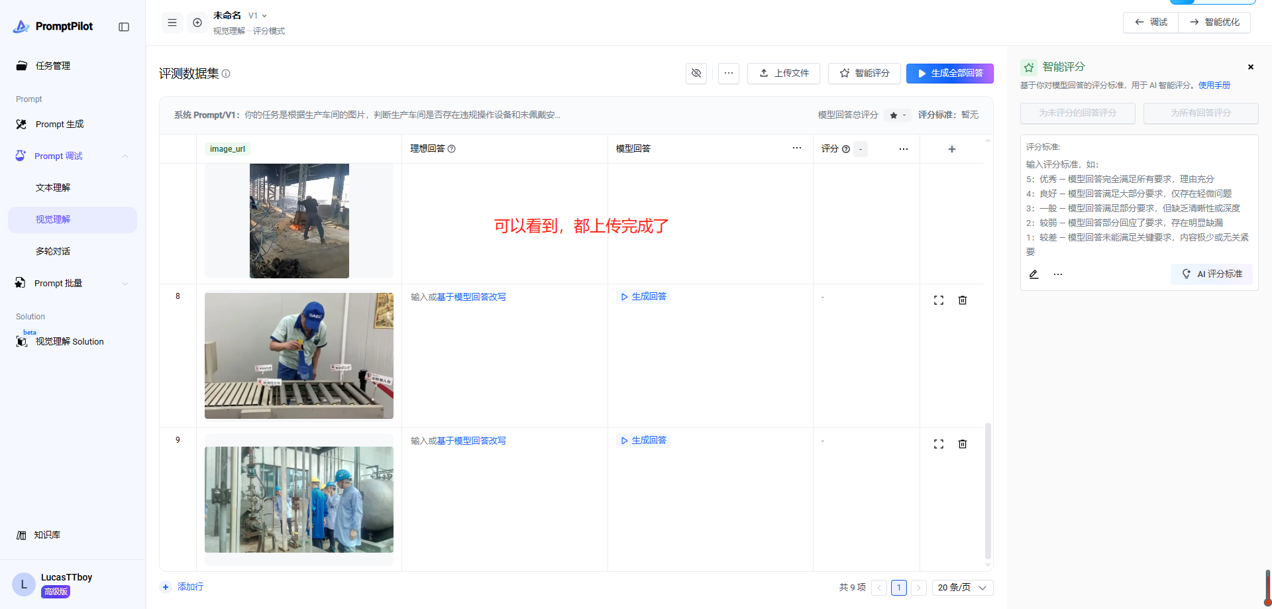Click the hamburger list icon in header
This screenshot has height=609, width=1272.
click(x=172, y=23)
